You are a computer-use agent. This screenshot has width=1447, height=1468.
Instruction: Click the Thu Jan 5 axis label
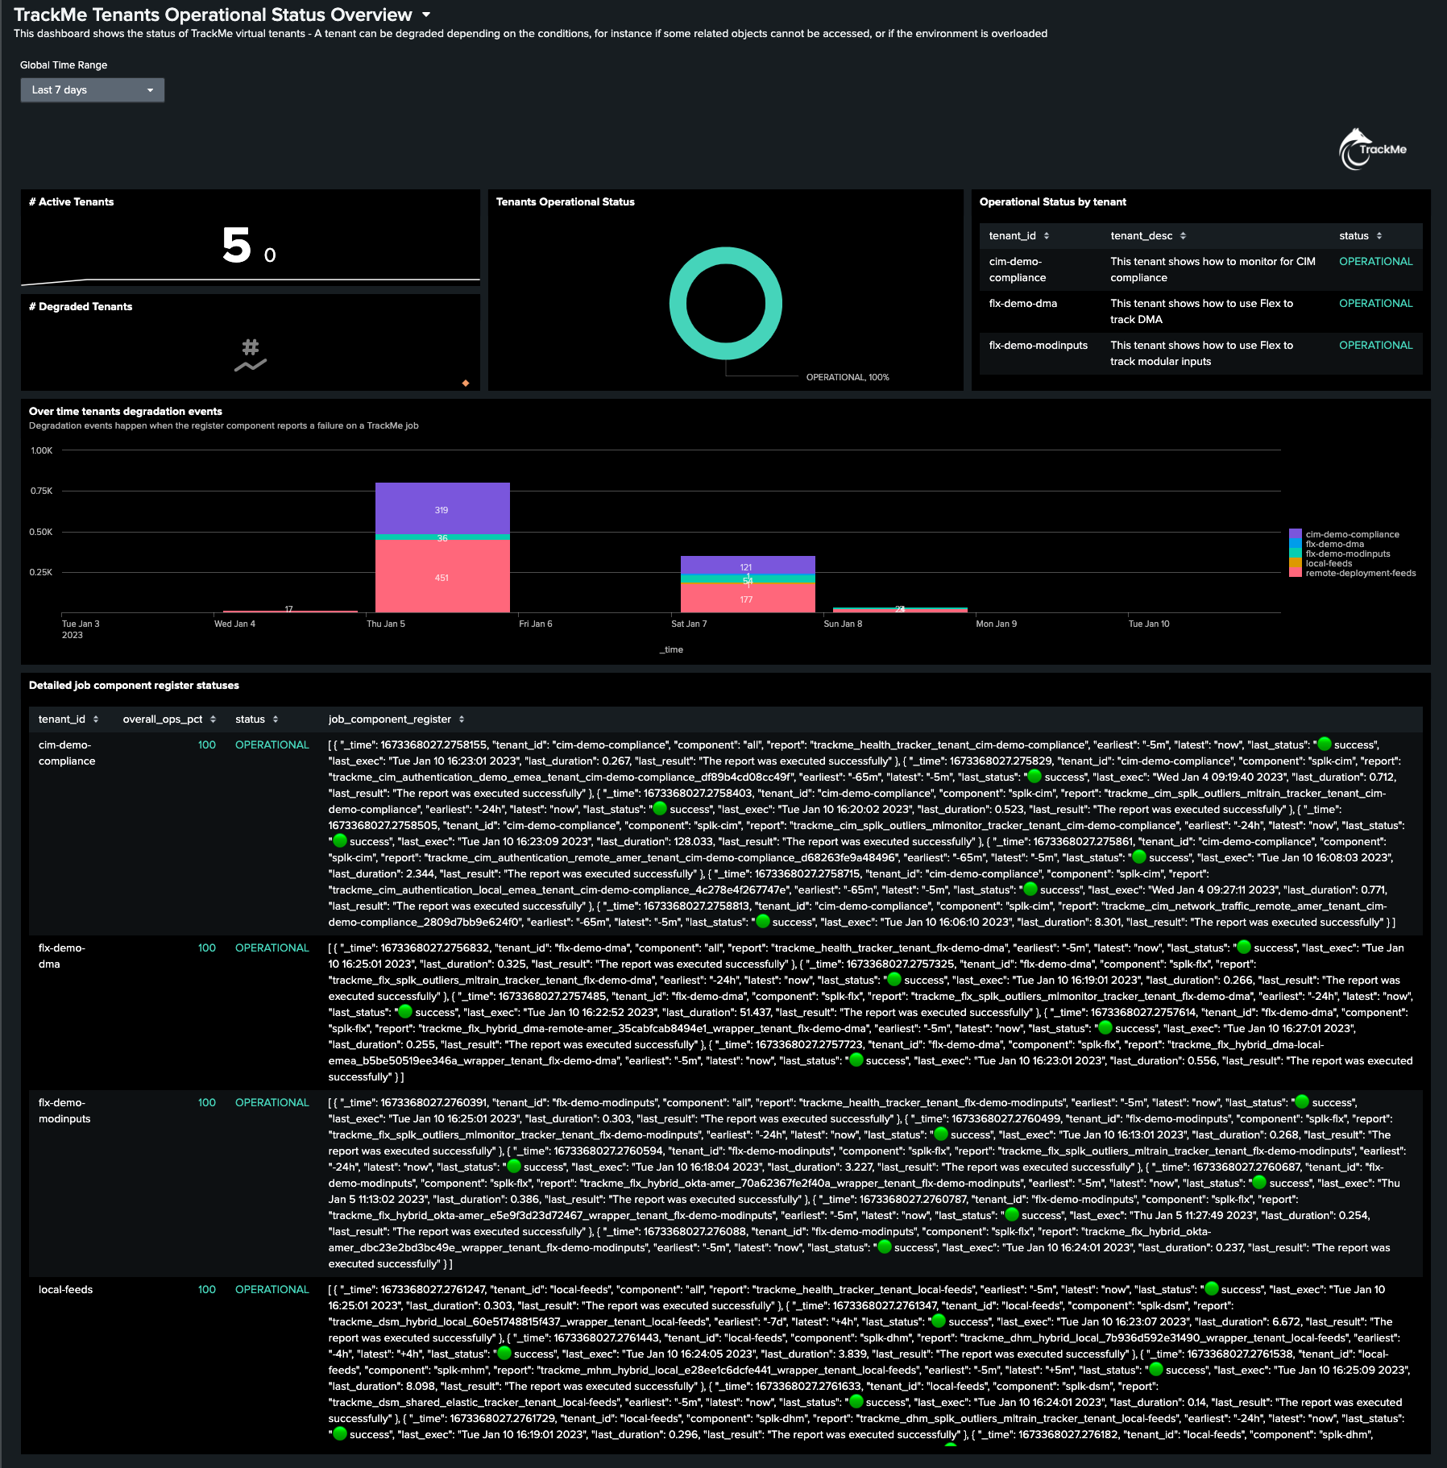pos(386,624)
